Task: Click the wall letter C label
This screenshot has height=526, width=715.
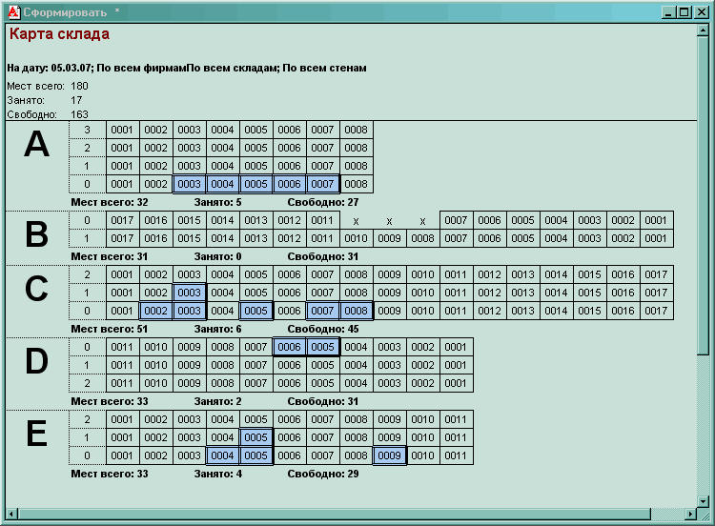Action: point(36,289)
